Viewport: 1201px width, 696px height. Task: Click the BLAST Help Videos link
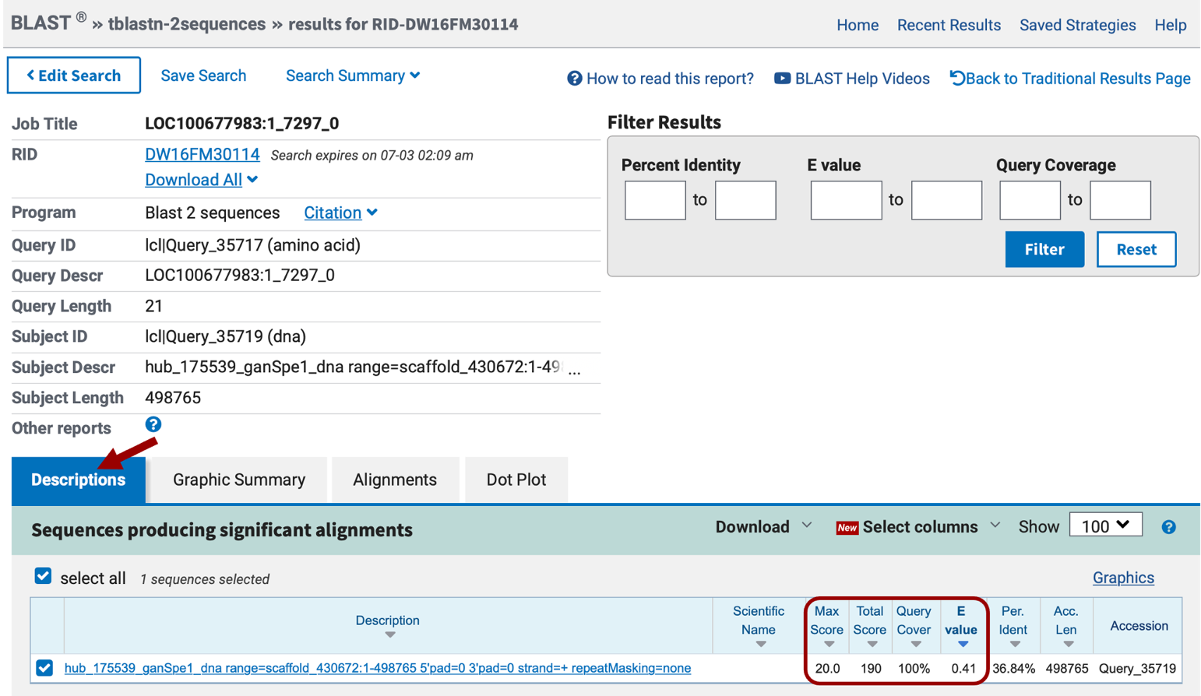tap(862, 79)
